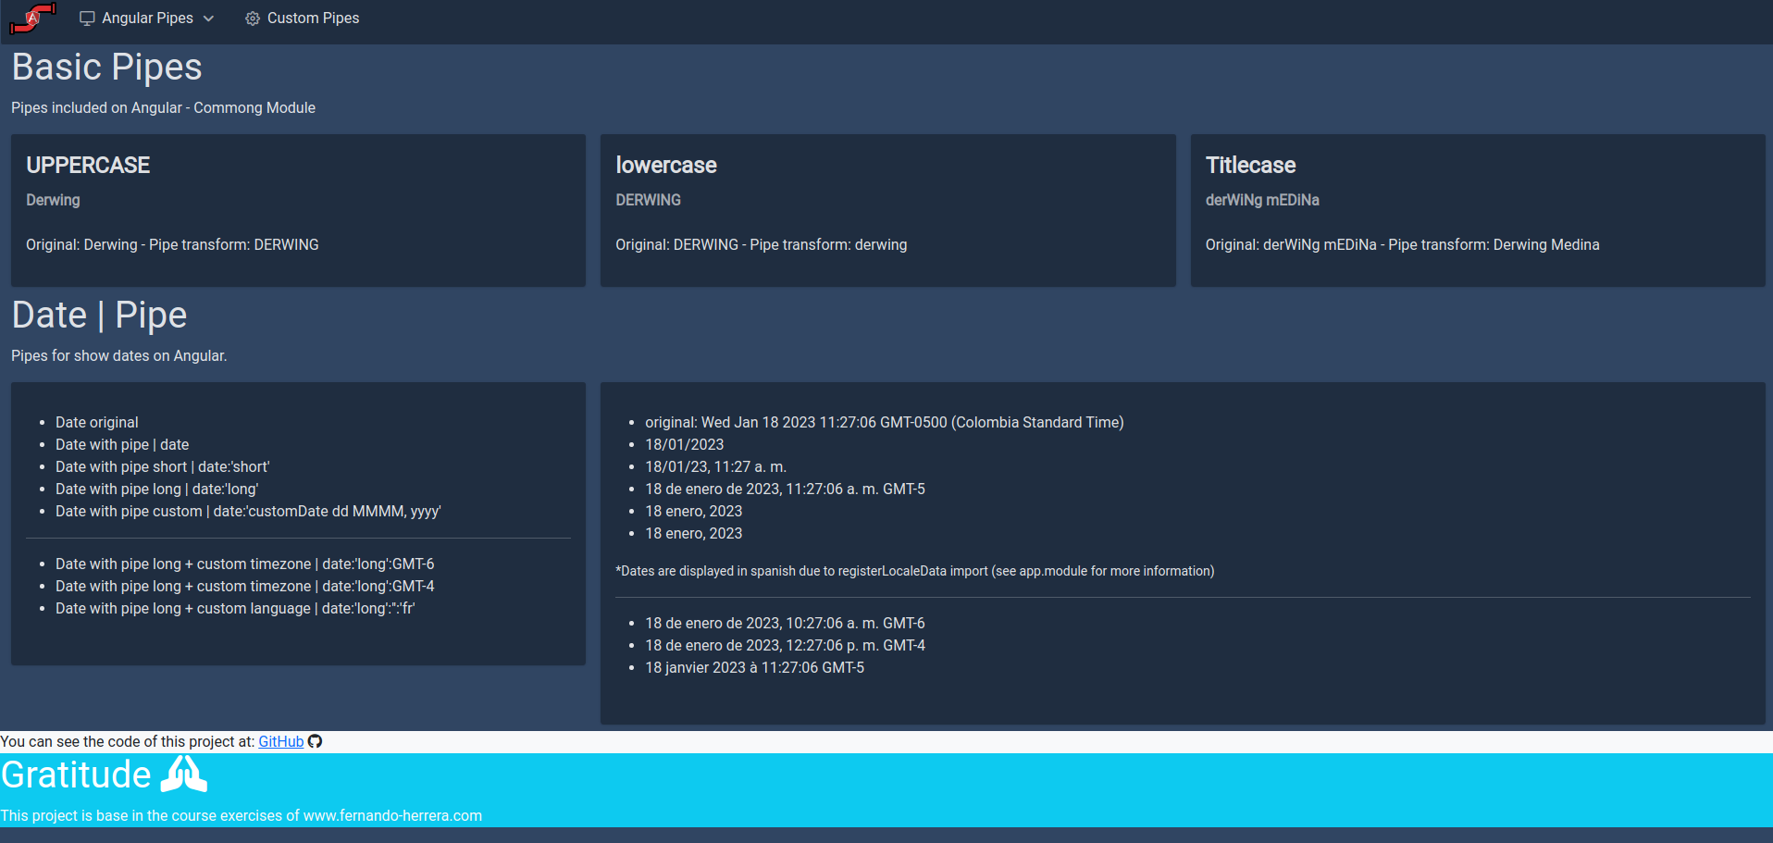
Task: Open the Angular Pipes menu
Action: pos(147,19)
